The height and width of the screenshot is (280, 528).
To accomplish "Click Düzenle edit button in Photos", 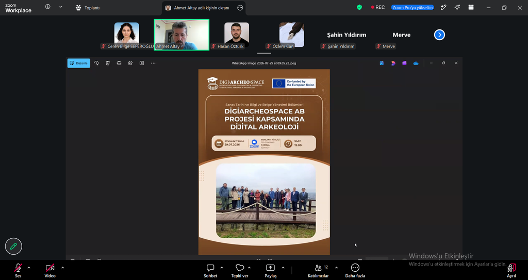I will 79,63.
